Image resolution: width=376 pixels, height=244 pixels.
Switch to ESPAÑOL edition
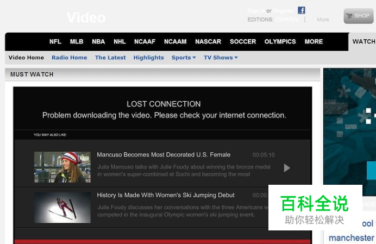pos(287,20)
